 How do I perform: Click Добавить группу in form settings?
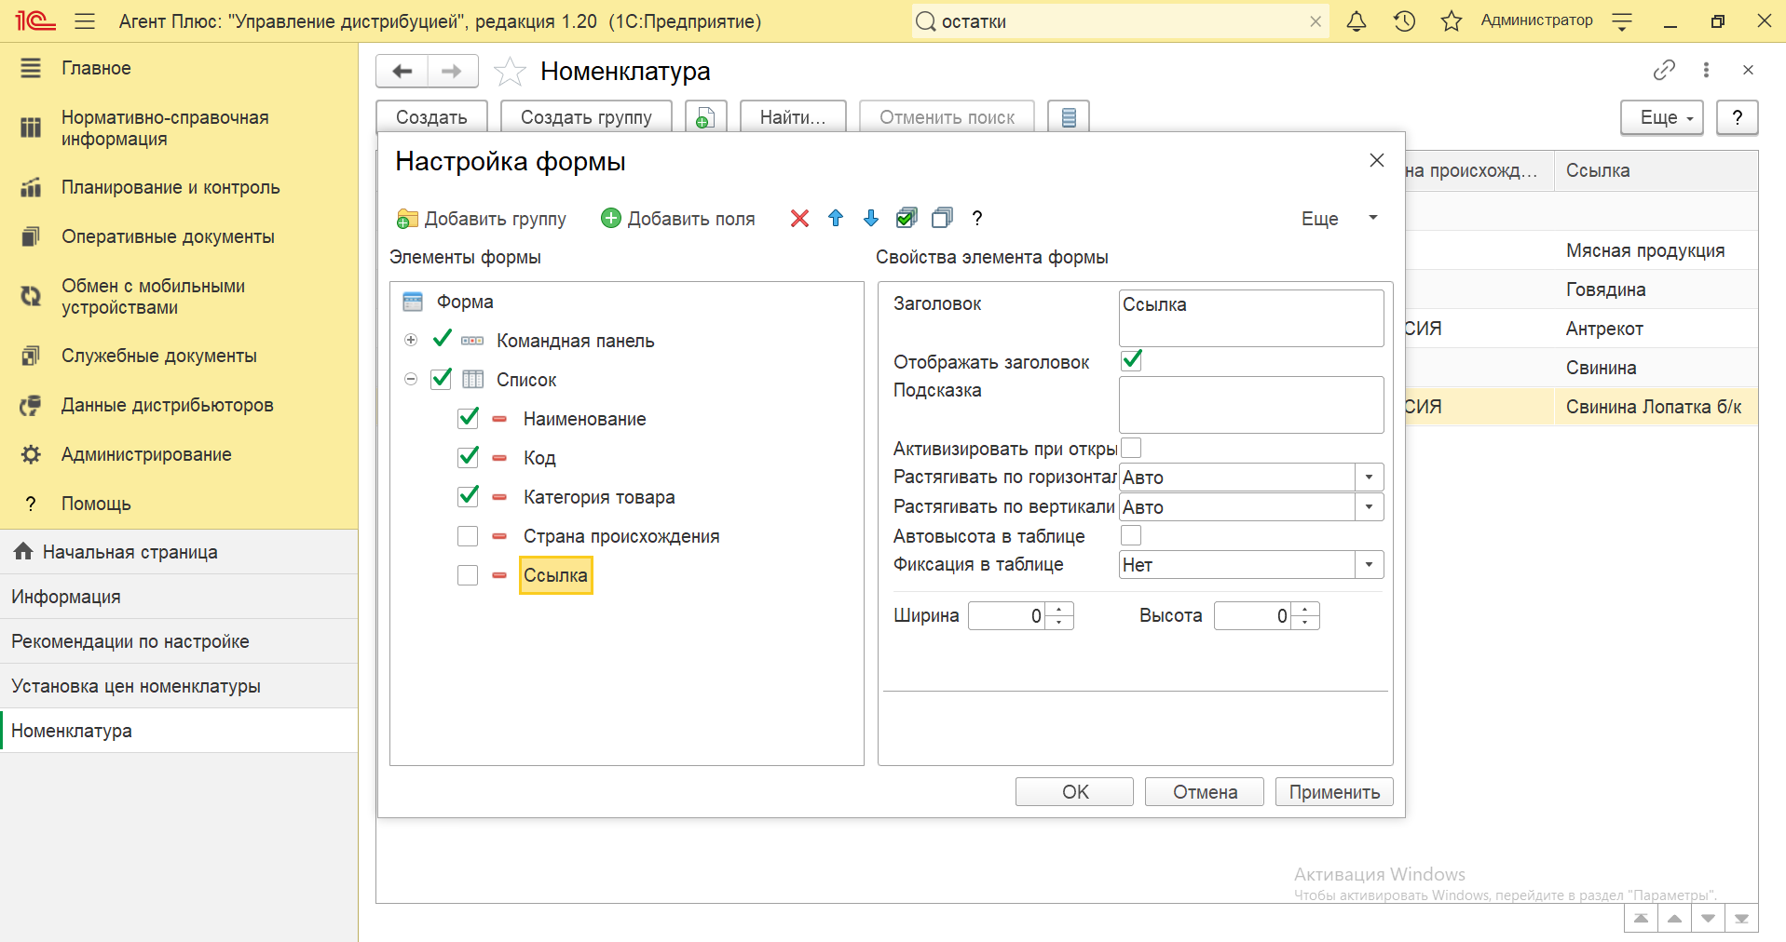[x=482, y=219]
